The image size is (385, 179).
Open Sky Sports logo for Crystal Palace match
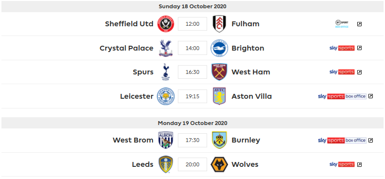pos(342,48)
